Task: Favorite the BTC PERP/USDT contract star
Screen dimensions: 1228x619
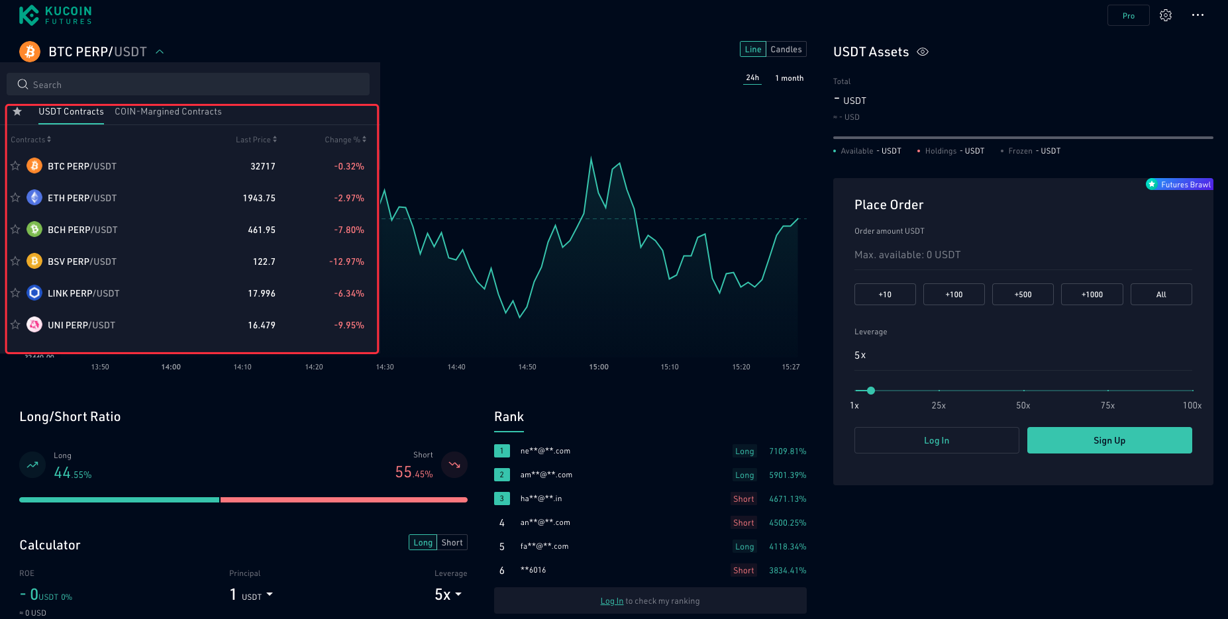Action: (x=15, y=166)
